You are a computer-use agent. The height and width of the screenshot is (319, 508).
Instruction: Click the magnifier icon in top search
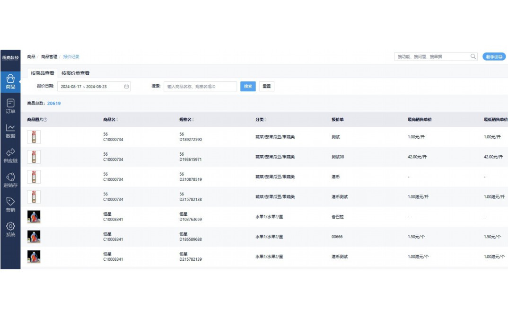473,56
